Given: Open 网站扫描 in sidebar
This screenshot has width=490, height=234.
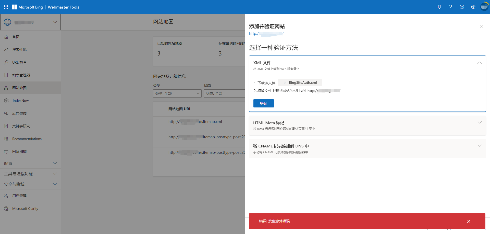Looking at the screenshot, I should point(30,152).
